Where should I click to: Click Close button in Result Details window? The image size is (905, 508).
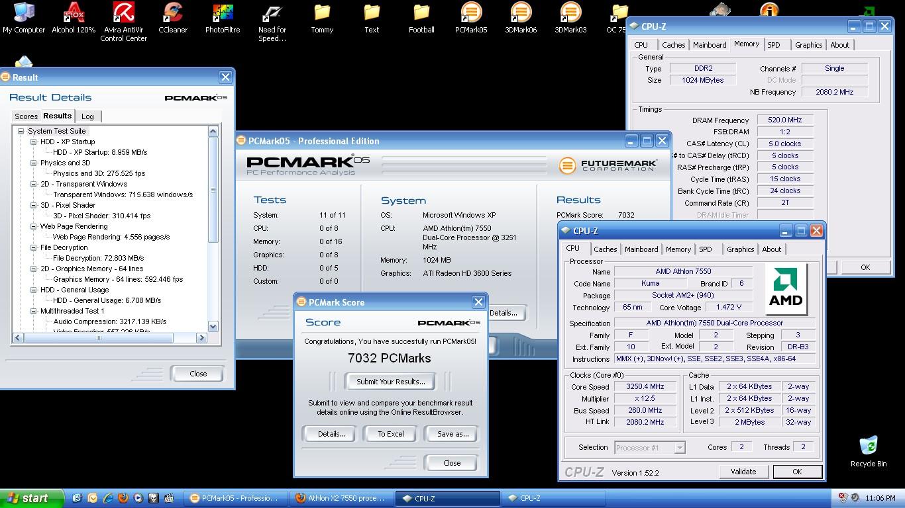[x=198, y=374]
